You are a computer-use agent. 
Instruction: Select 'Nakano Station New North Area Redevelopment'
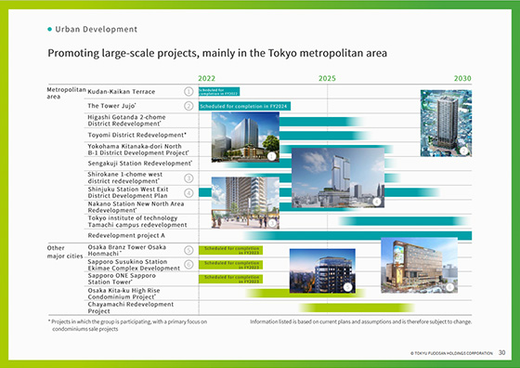tap(136, 207)
